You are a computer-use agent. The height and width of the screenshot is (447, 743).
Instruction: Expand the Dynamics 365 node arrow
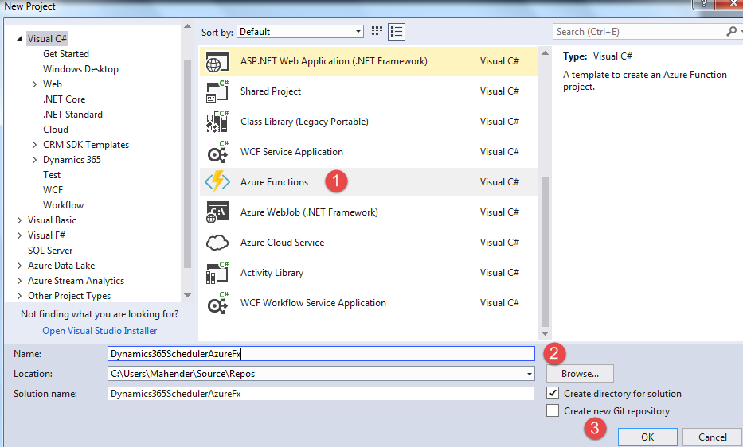(34, 160)
